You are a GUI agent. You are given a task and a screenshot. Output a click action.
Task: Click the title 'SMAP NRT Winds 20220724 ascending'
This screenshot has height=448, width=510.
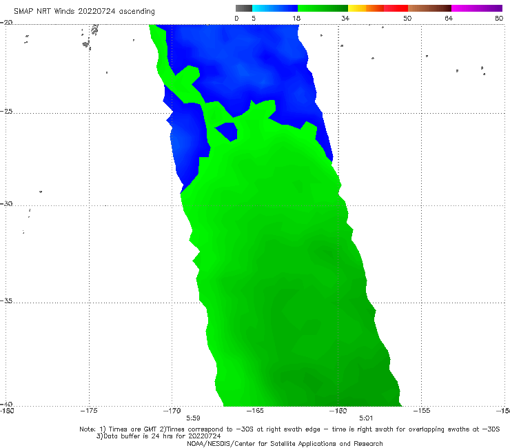tap(84, 12)
